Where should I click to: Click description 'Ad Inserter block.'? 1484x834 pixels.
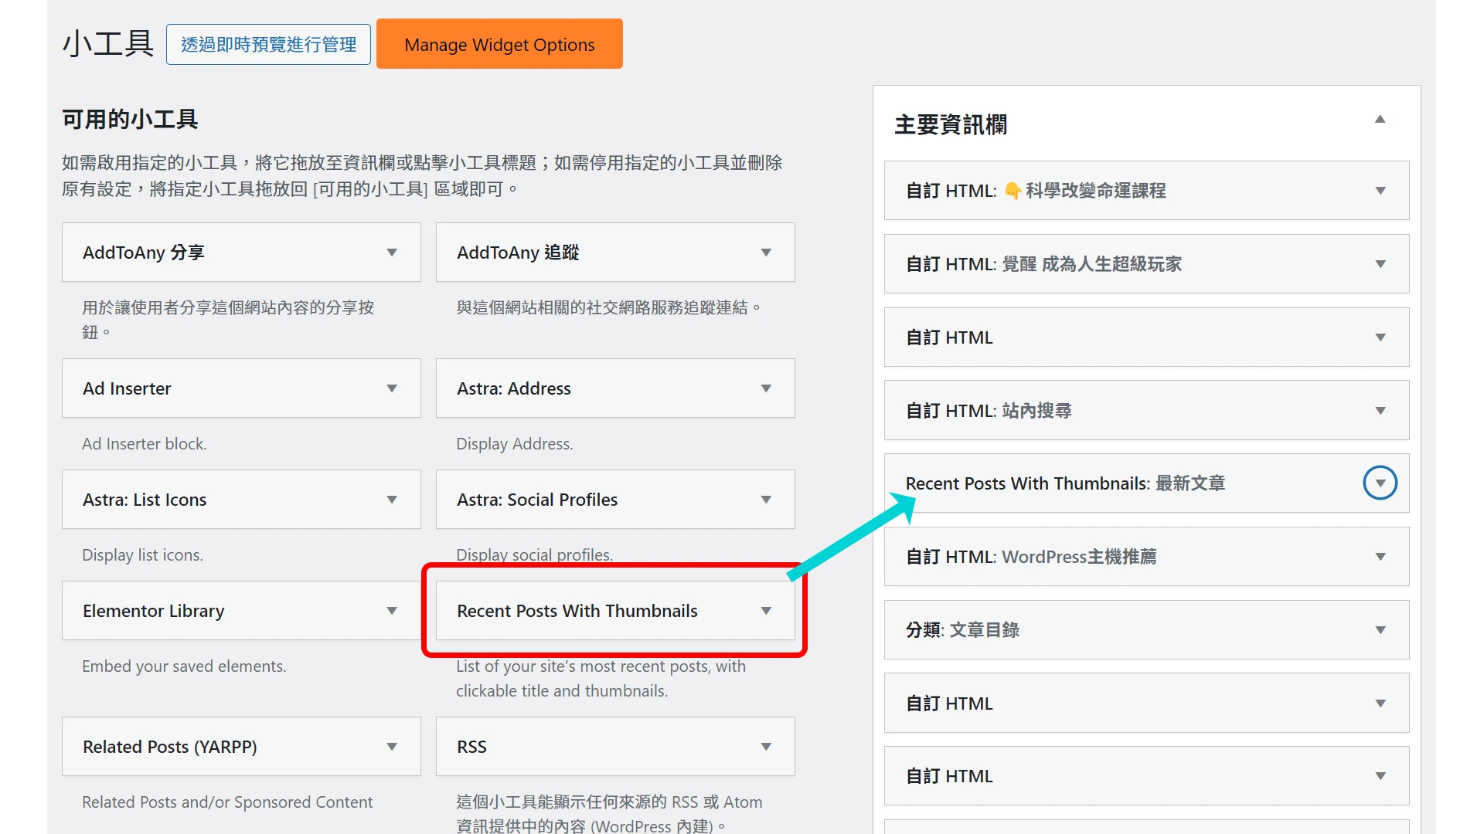145,444
